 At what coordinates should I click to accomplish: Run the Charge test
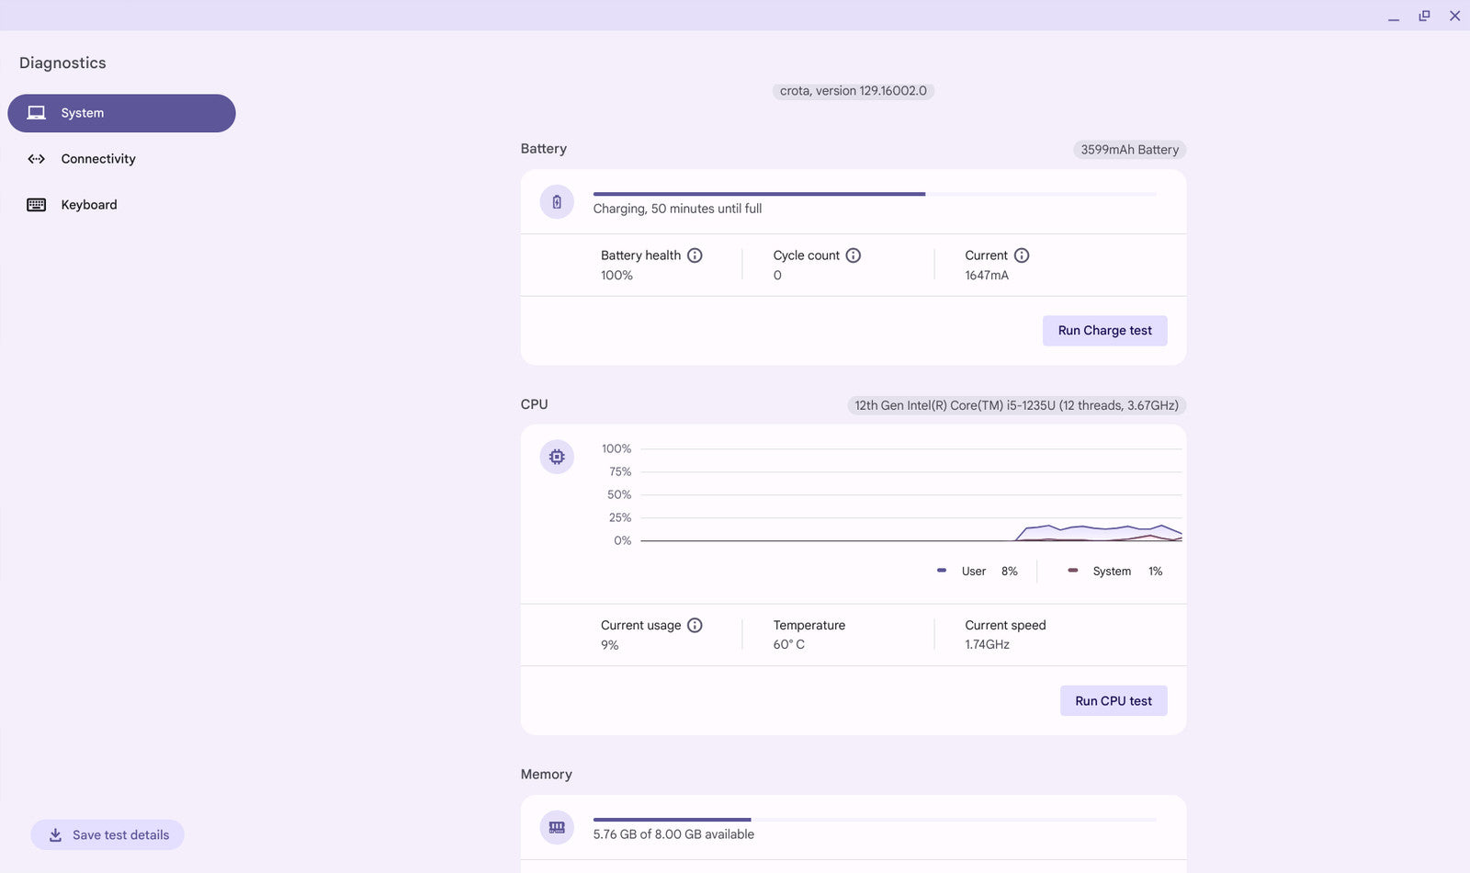pyautogui.click(x=1104, y=331)
